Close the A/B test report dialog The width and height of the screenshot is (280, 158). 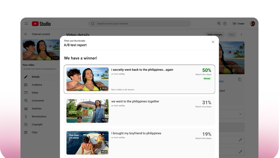click(213, 42)
